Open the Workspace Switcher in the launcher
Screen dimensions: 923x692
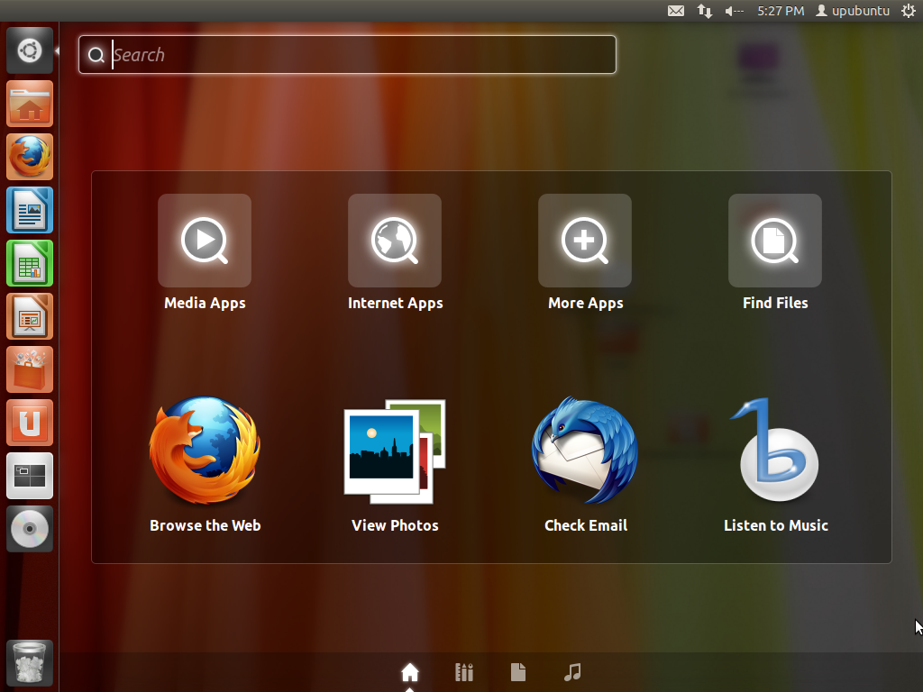click(x=30, y=476)
